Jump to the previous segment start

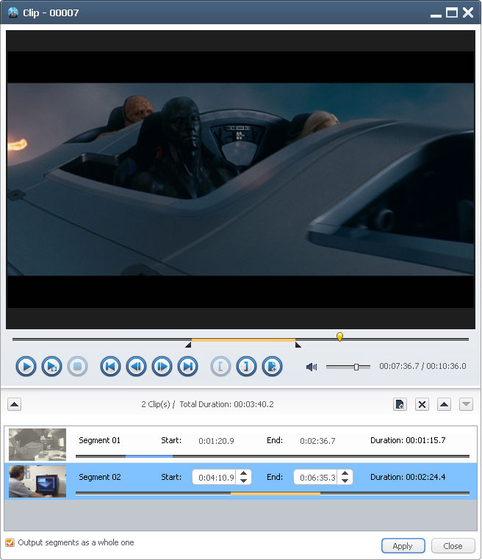coord(110,367)
